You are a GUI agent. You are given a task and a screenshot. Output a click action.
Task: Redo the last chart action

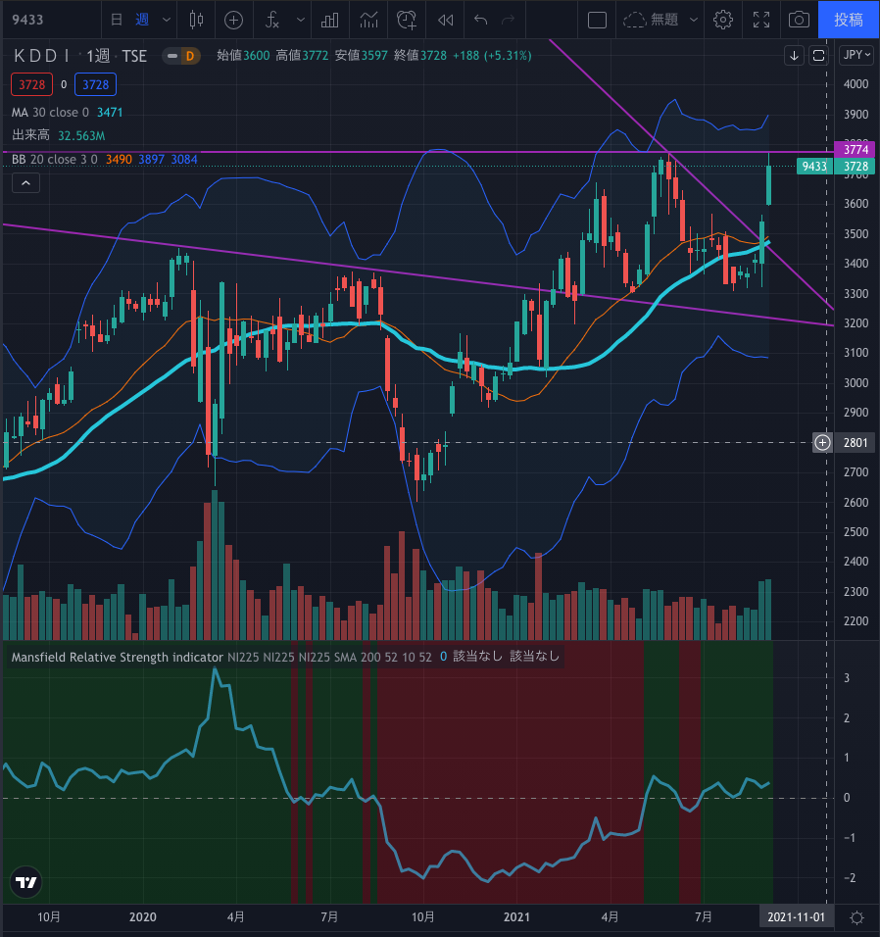pos(509,20)
